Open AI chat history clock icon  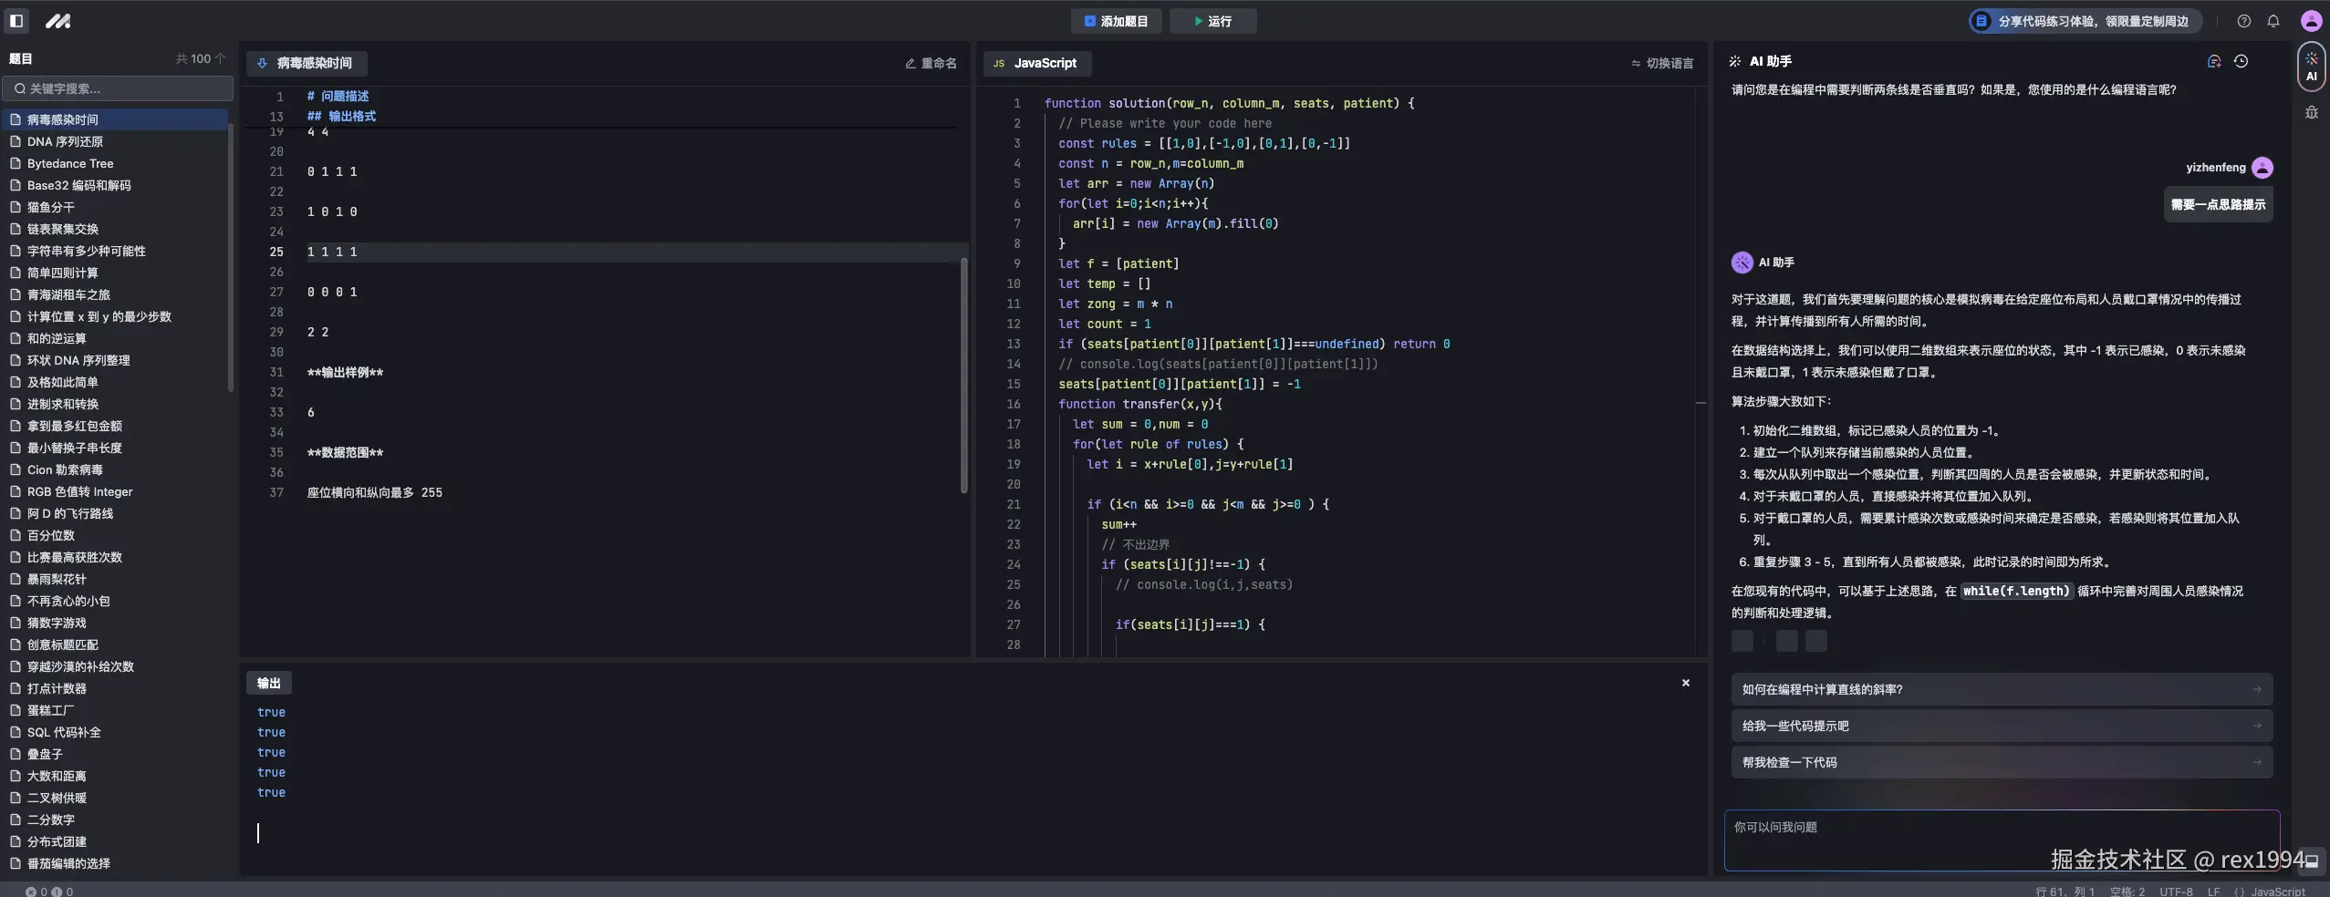coord(2241,62)
